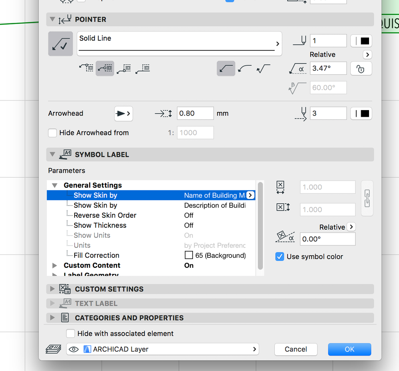This screenshot has width=399, height=371.
Task: Open the Arrowhead style dropdown
Action: point(123,114)
